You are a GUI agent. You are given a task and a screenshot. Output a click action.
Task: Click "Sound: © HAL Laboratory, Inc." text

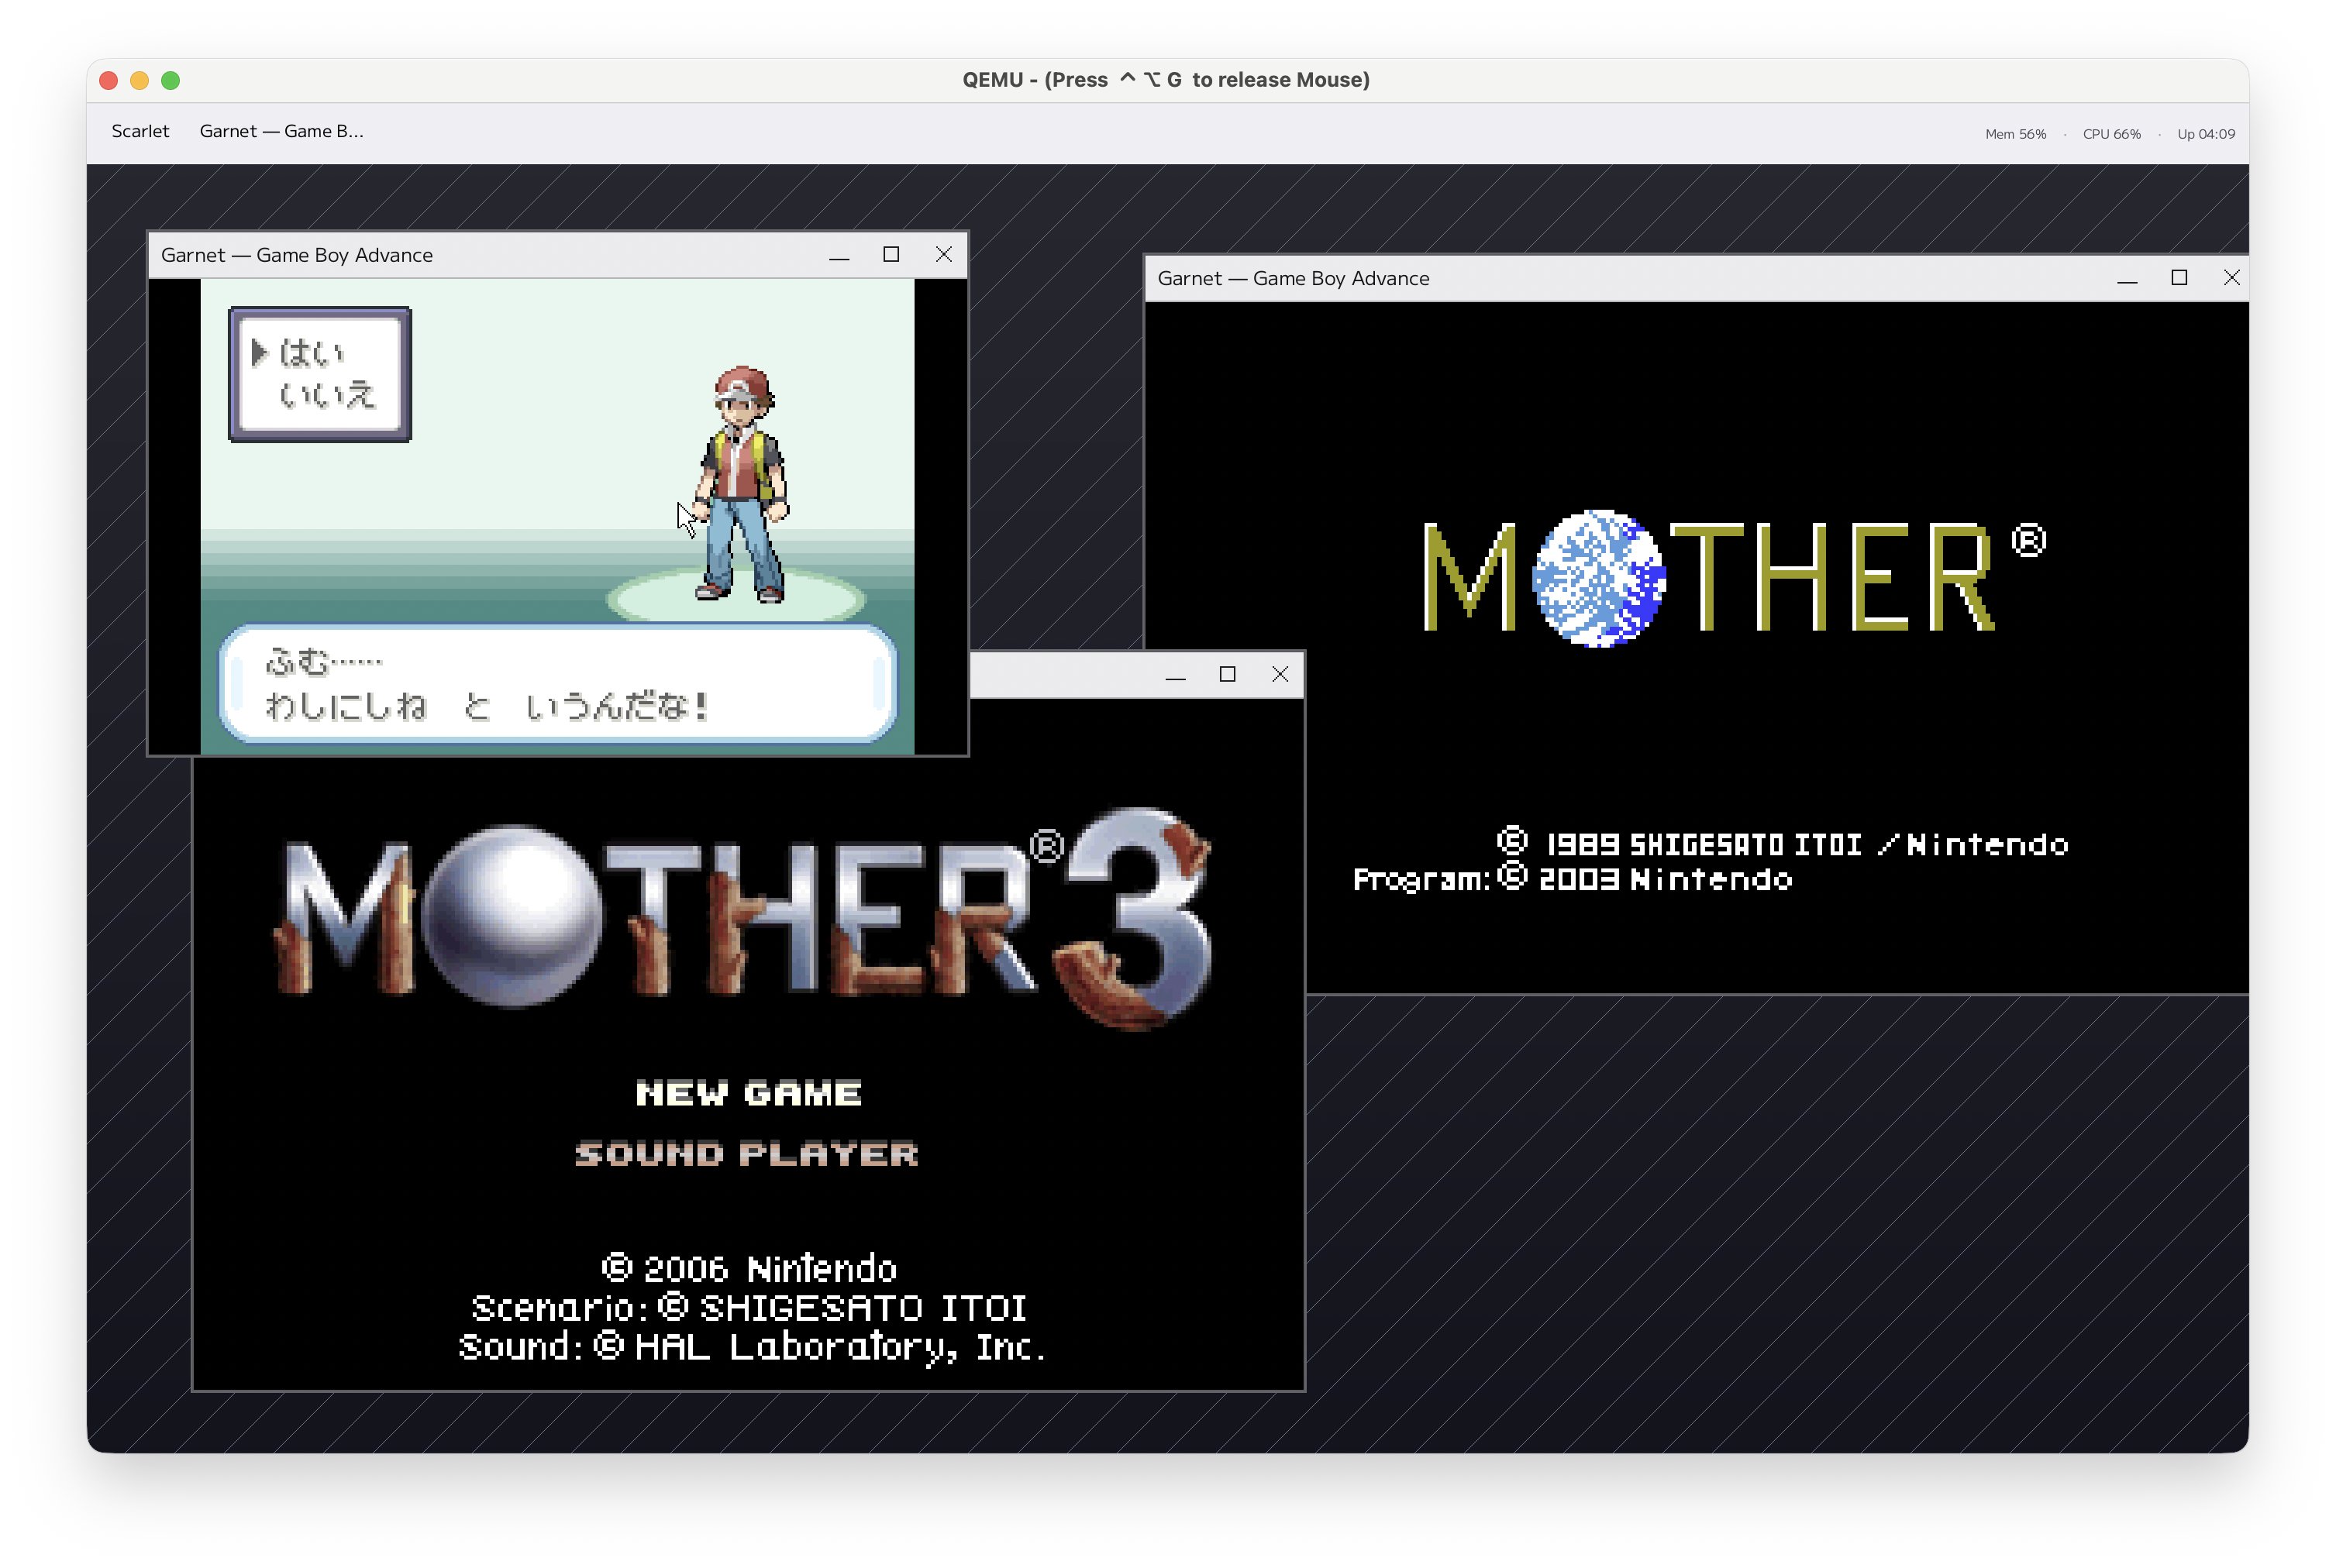click(753, 1348)
